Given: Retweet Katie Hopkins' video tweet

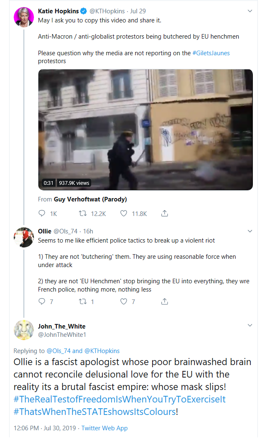Looking at the screenshot, I should pos(83,213).
